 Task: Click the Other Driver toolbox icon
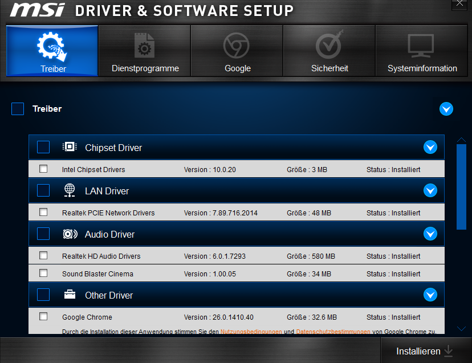70,295
